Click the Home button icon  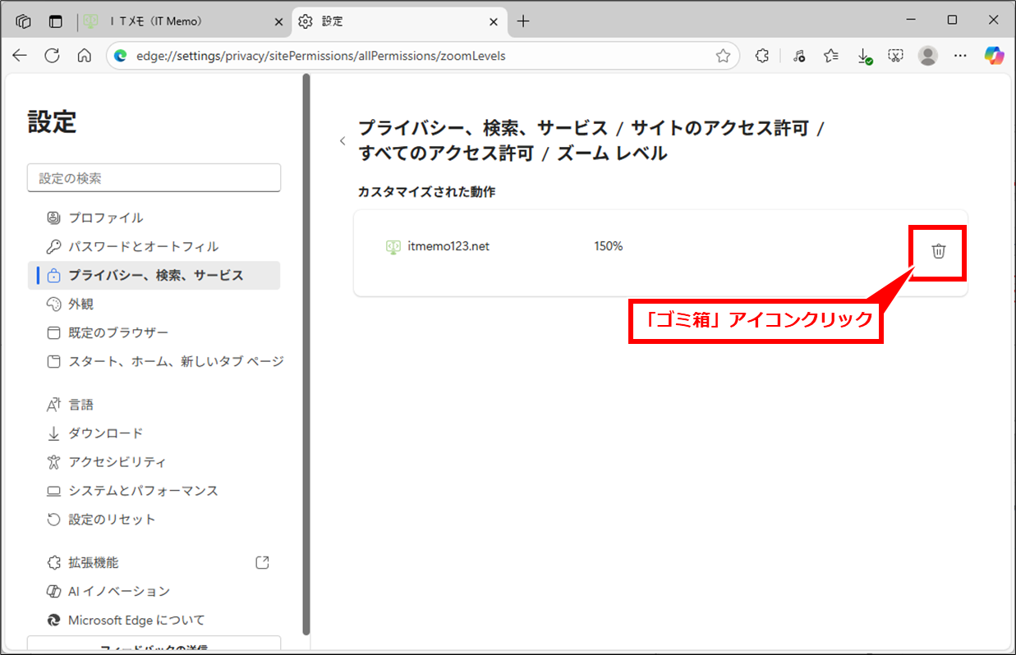[84, 55]
